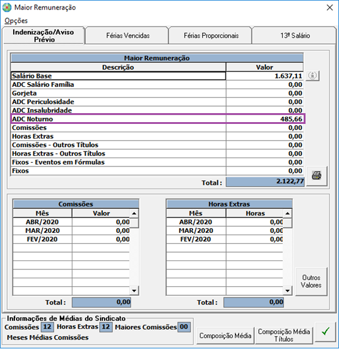Image resolution: width=339 pixels, height=349 pixels.
Task: Click the Horas column header
Action: [255, 213]
